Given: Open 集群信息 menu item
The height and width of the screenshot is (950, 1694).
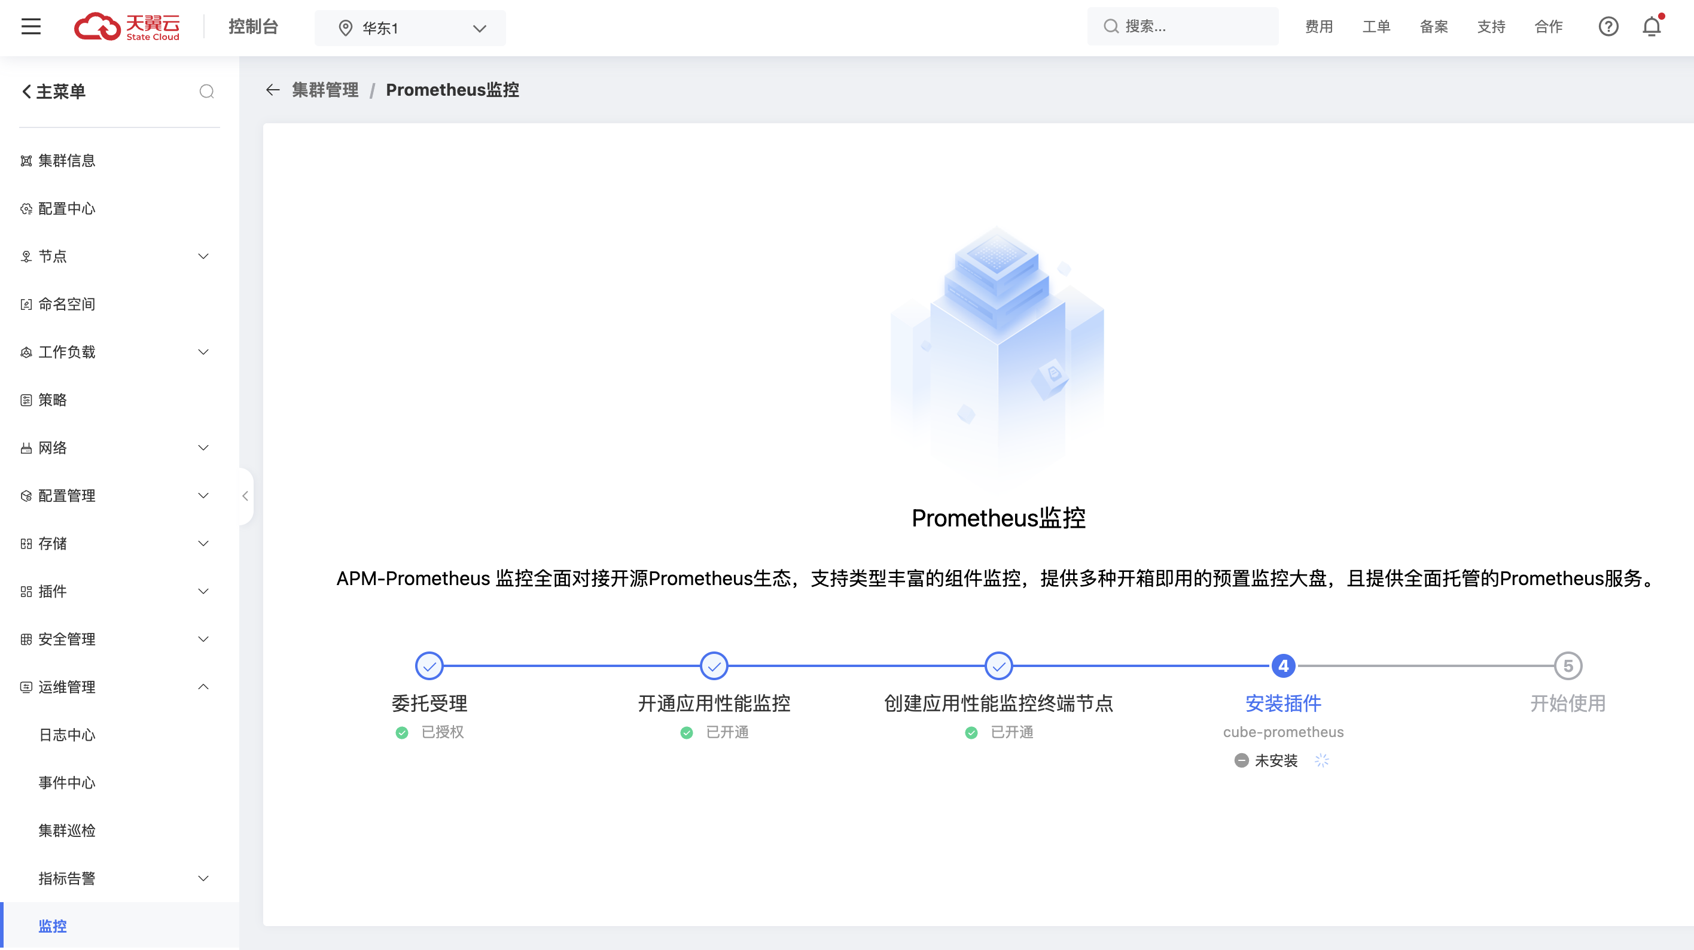Looking at the screenshot, I should (x=67, y=161).
